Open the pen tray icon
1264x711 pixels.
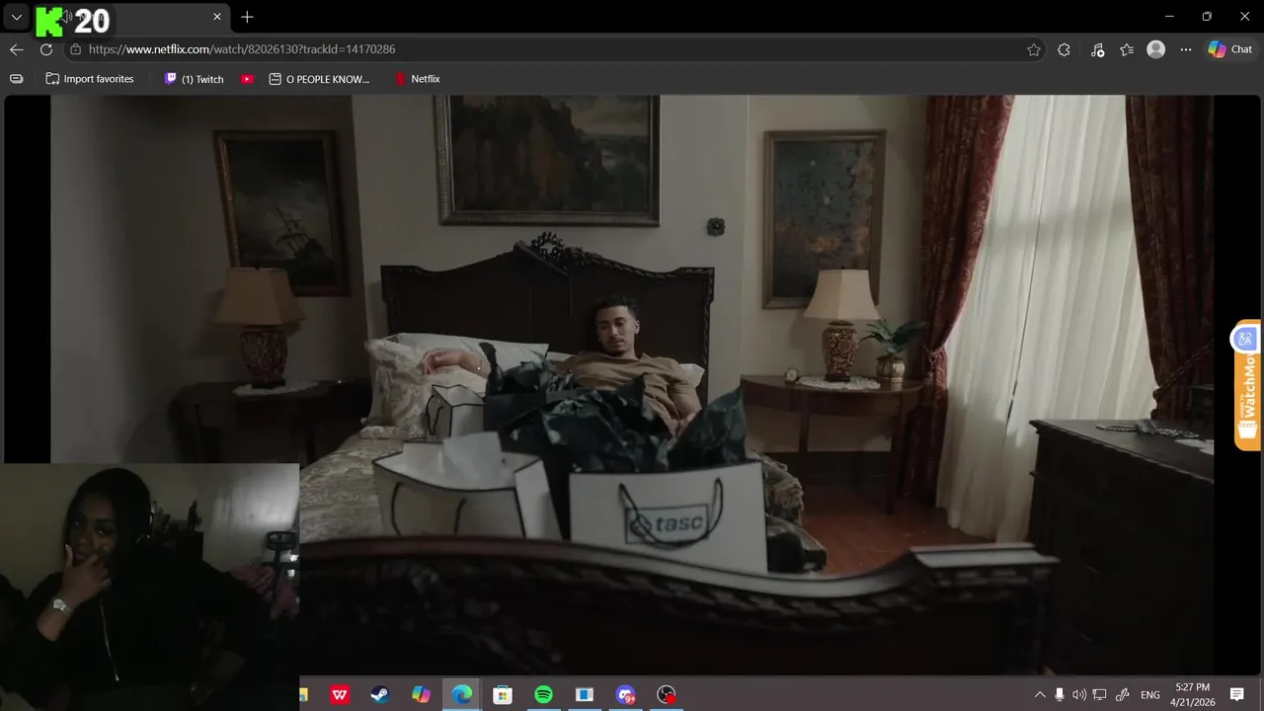coord(1122,695)
